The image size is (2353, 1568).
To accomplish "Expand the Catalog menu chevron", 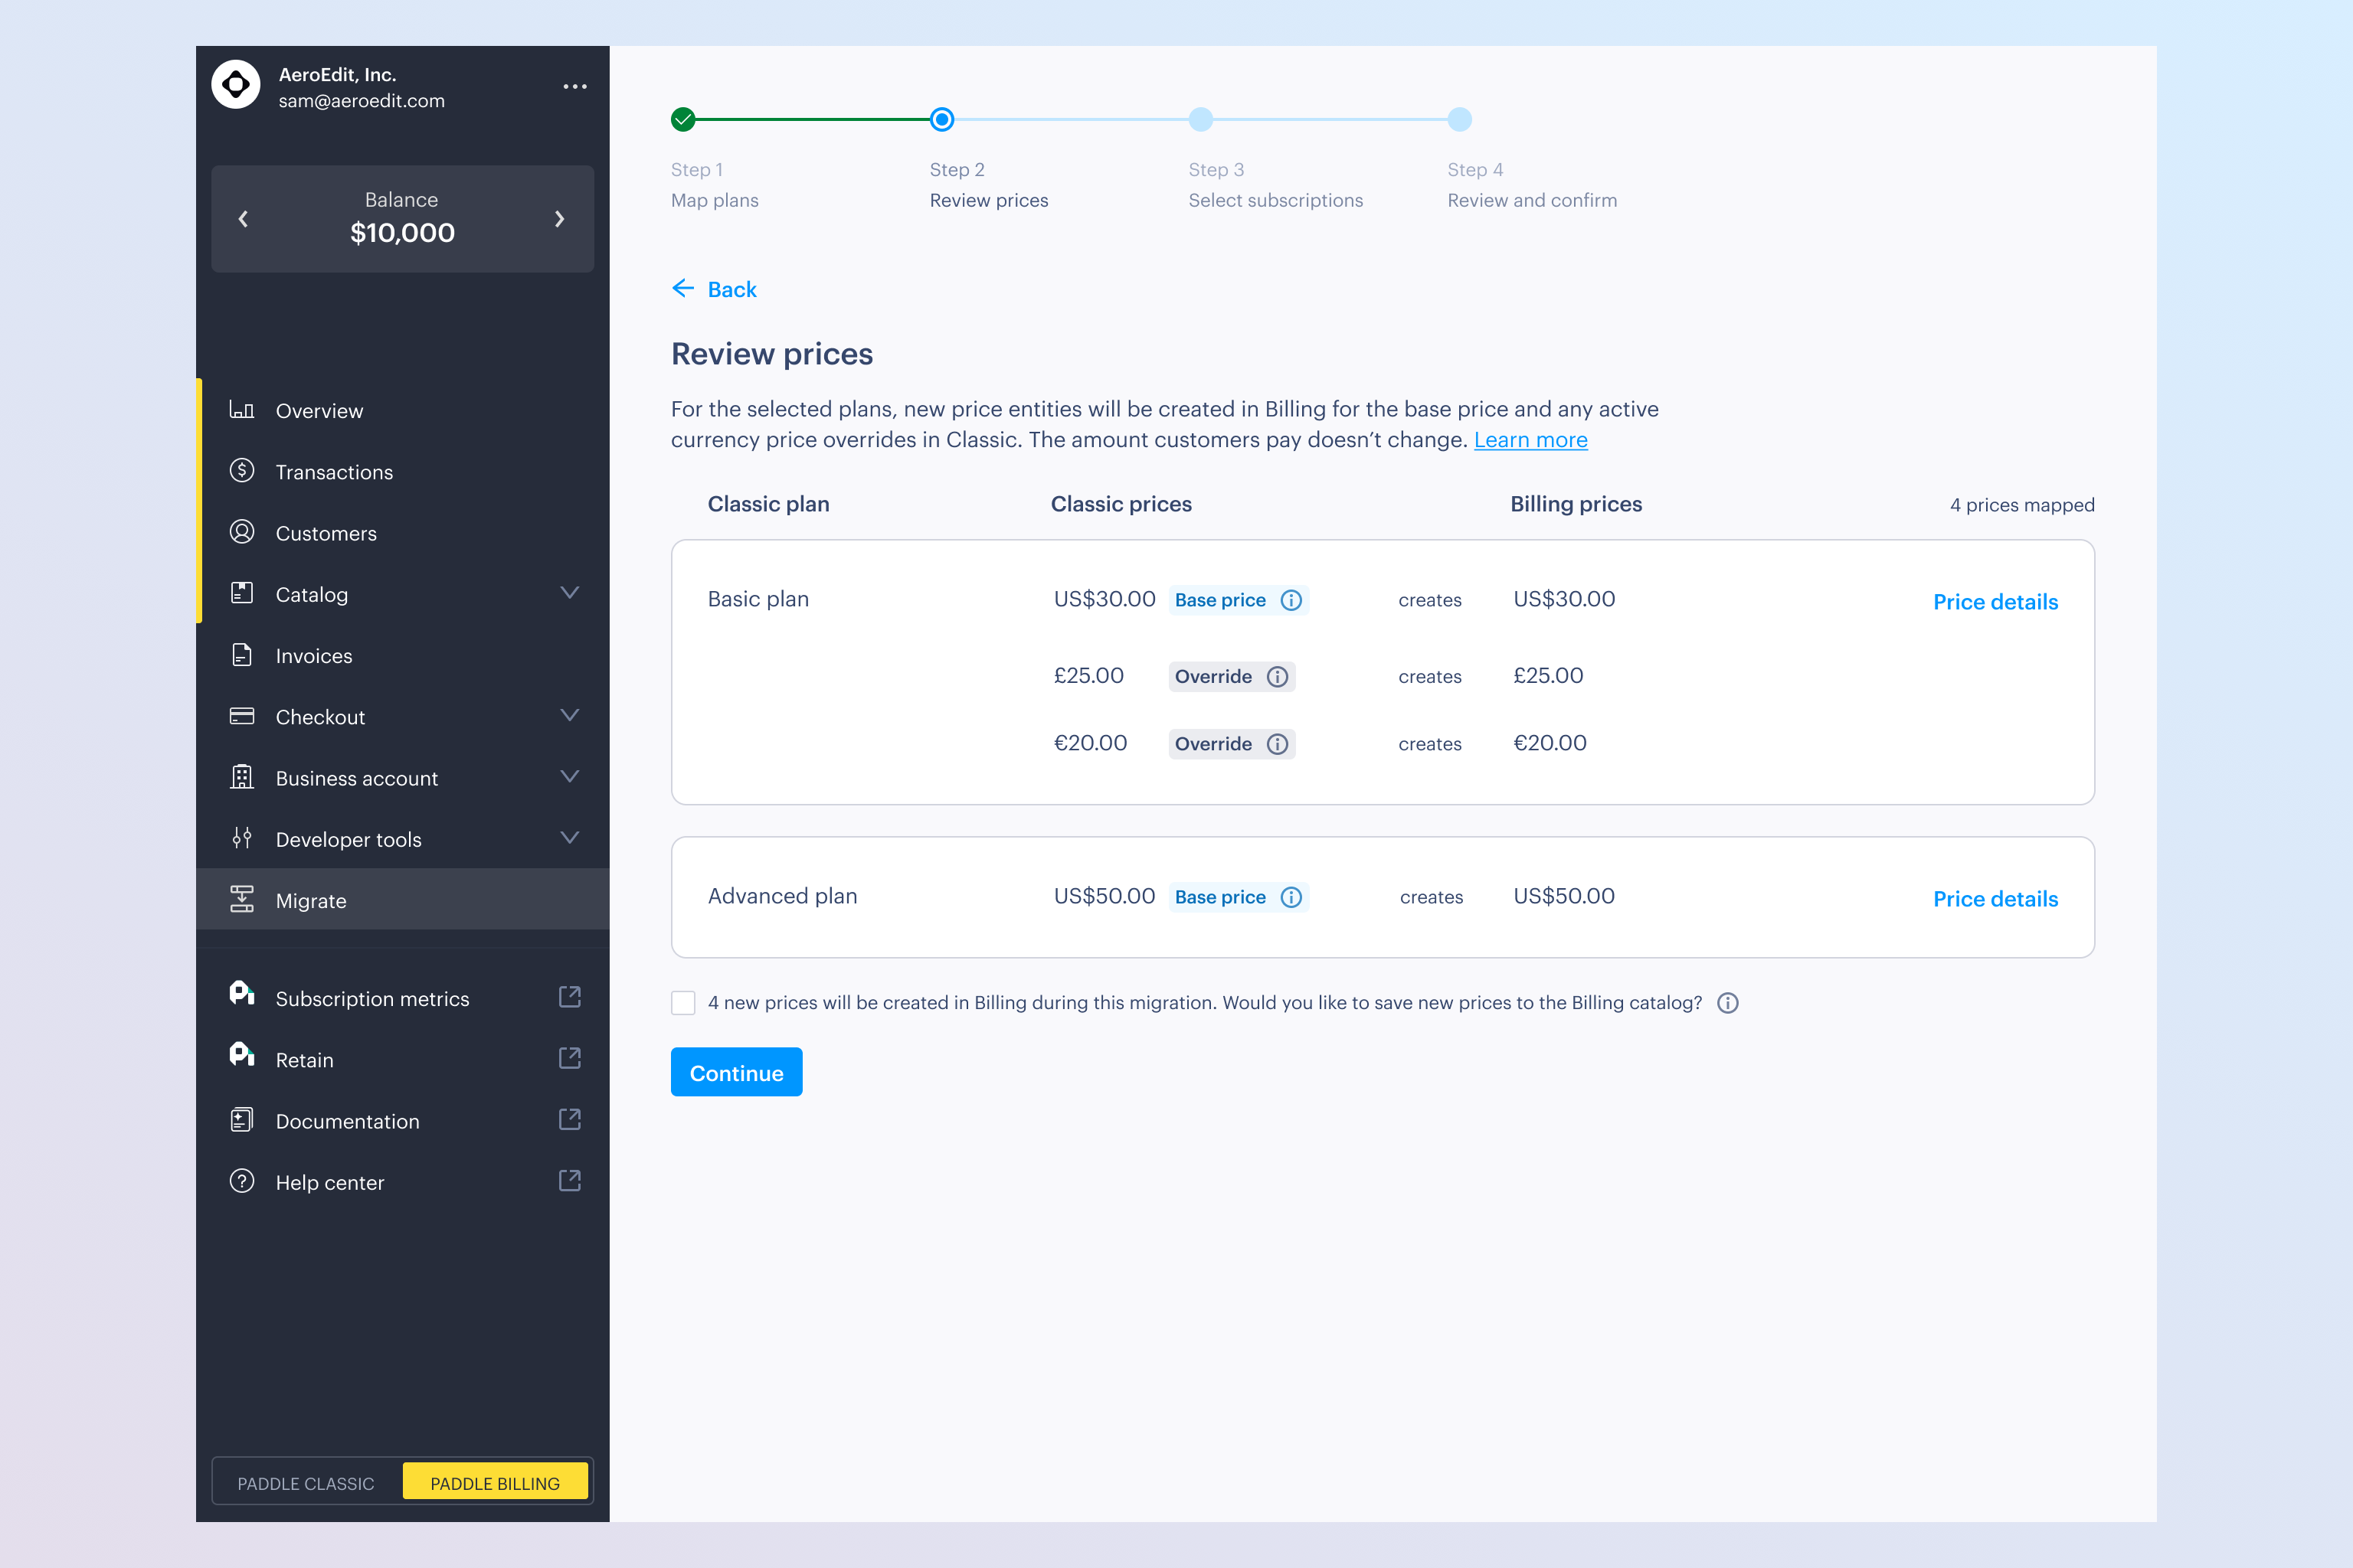I will click(569, 594).
